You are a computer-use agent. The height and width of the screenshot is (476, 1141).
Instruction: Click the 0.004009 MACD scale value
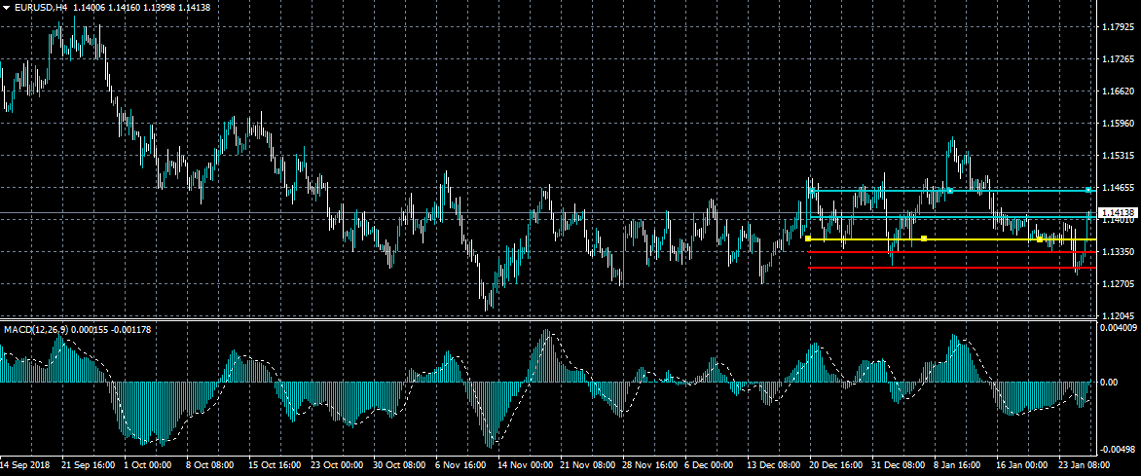pyautogui.click(x=1119, y=328)
